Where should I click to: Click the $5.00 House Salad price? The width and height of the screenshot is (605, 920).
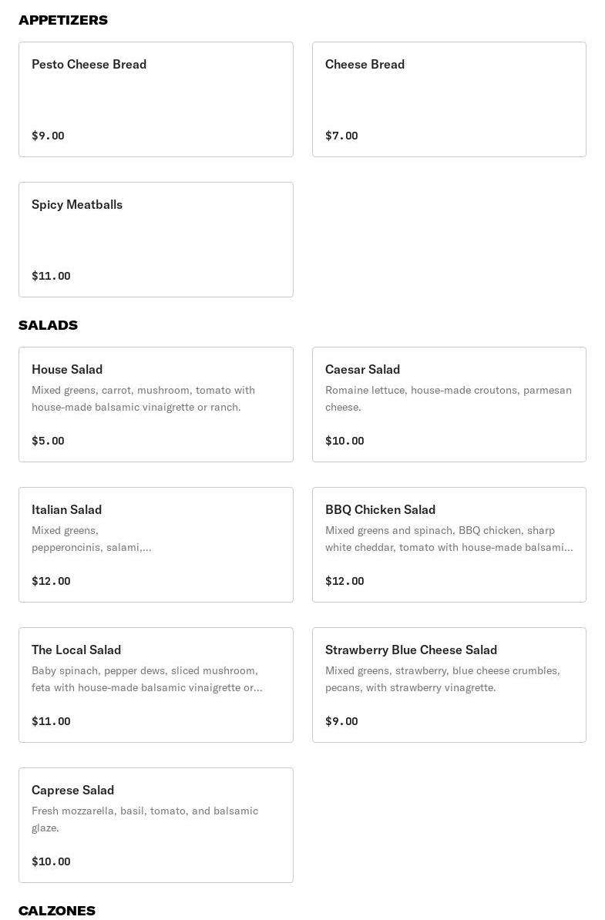tap(48, 441)
